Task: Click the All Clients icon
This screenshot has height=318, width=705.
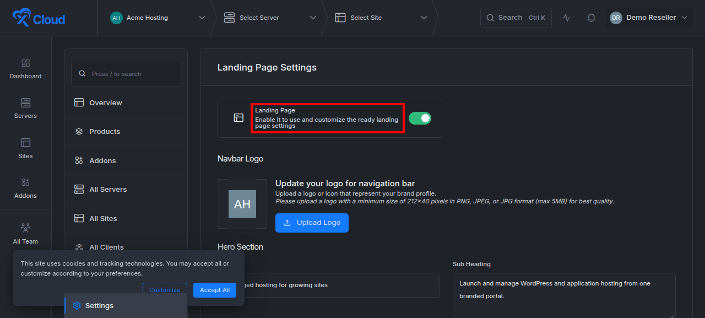Action: coord(79,247)
